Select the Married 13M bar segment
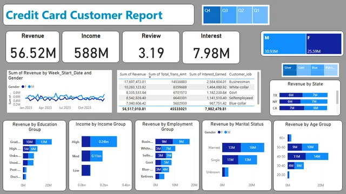The height and width of the screenshot is (194, 346). (231, 148)
